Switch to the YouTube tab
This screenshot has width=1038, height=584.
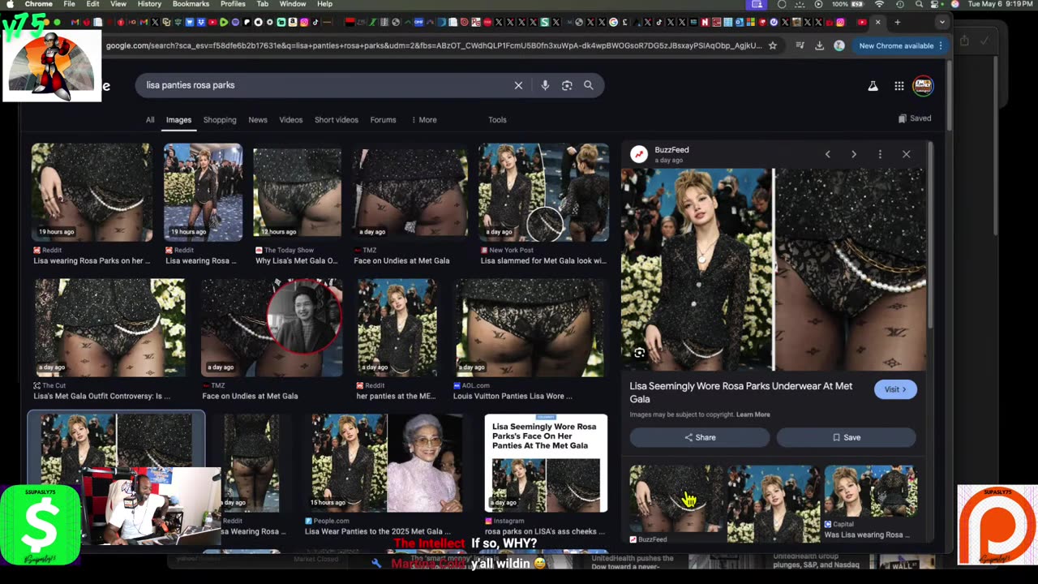(x=861, y=22)
